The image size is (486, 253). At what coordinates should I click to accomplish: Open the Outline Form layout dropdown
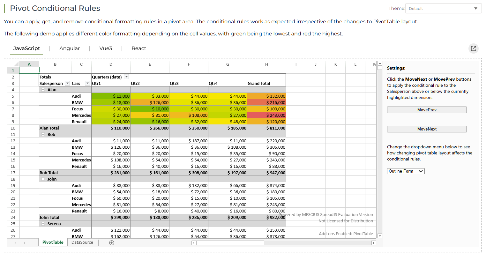[x=406, y=171]
